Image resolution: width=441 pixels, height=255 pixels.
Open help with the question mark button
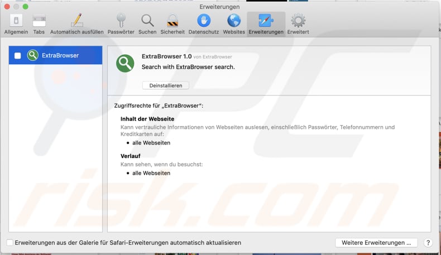[428, 243]
